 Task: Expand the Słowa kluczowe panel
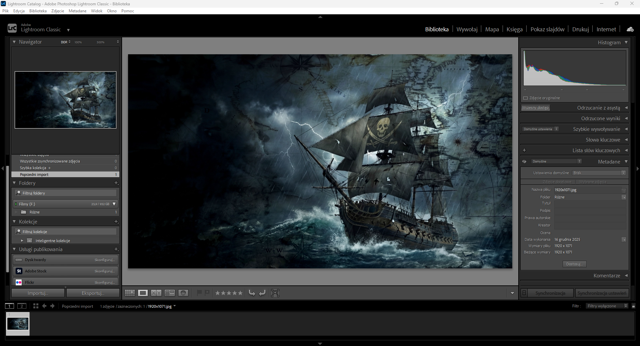[626, 140]
